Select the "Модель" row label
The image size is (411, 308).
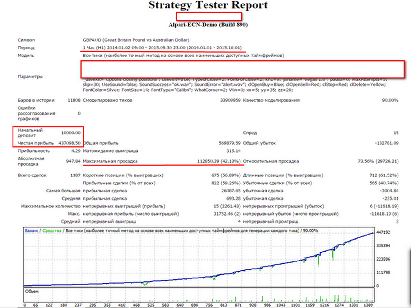click(26, 56)
